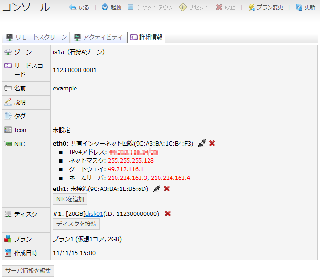The image size is (320, 280).
Task: Open the disk01 link
Action: (x=94, y=213)
